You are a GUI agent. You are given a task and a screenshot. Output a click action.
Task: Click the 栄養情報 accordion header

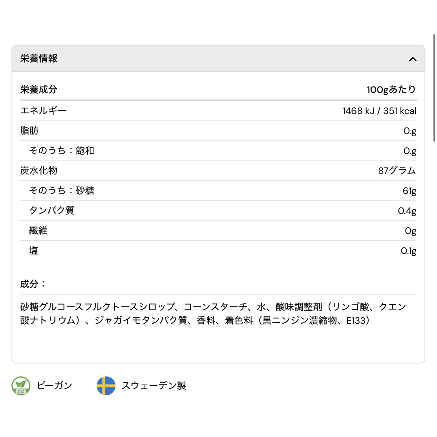[x=218, y=59]
